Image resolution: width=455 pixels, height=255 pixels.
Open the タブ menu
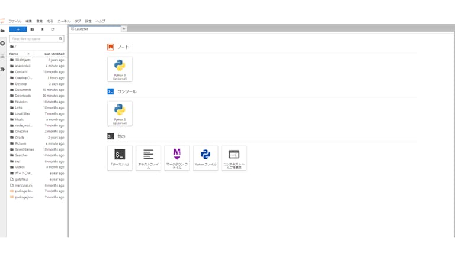coord(78,21)
